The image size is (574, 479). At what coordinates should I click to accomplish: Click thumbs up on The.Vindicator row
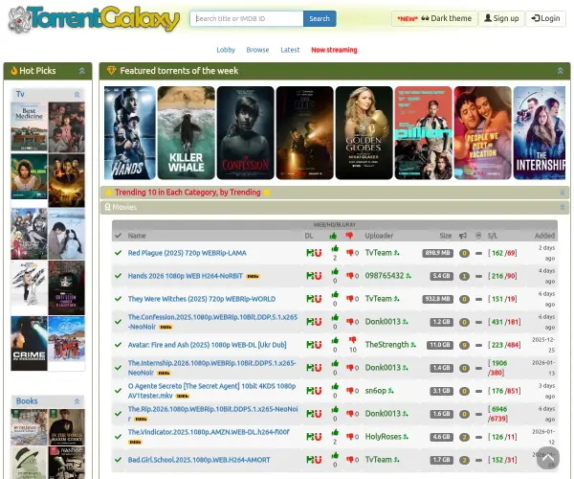point(335,433)
